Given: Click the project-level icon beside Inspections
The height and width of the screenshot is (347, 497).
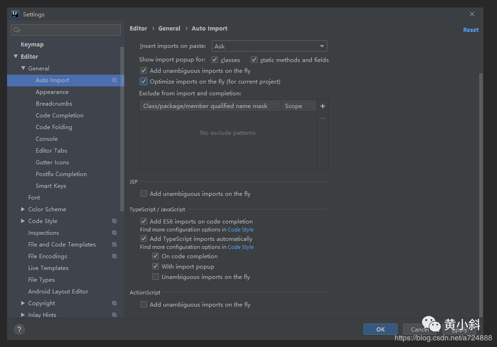Looking at the screenshot, I should (x=115, y=232).
